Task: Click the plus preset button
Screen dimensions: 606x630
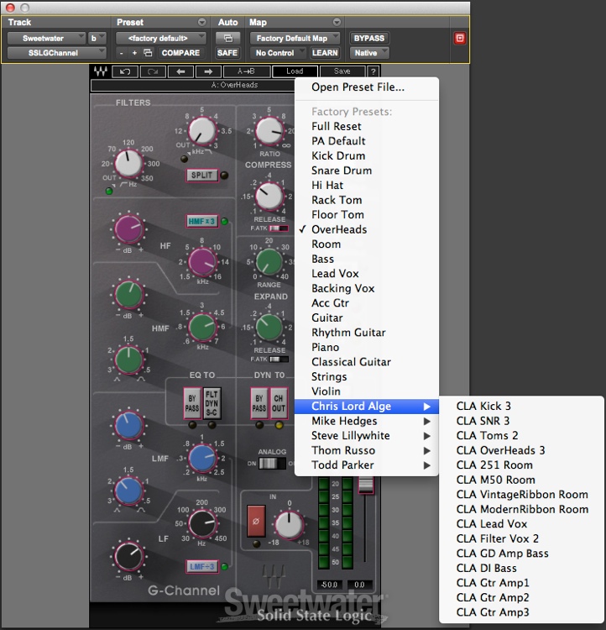Action: [x=134, y=53]
